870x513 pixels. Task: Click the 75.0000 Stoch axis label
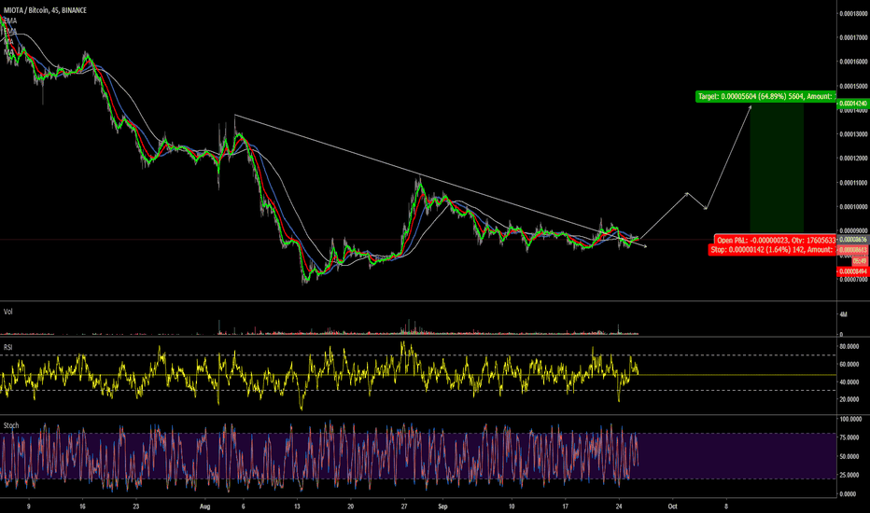pos(849,437)
